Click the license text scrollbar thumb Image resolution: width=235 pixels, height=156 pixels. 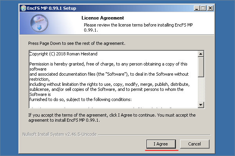point(201,67)
